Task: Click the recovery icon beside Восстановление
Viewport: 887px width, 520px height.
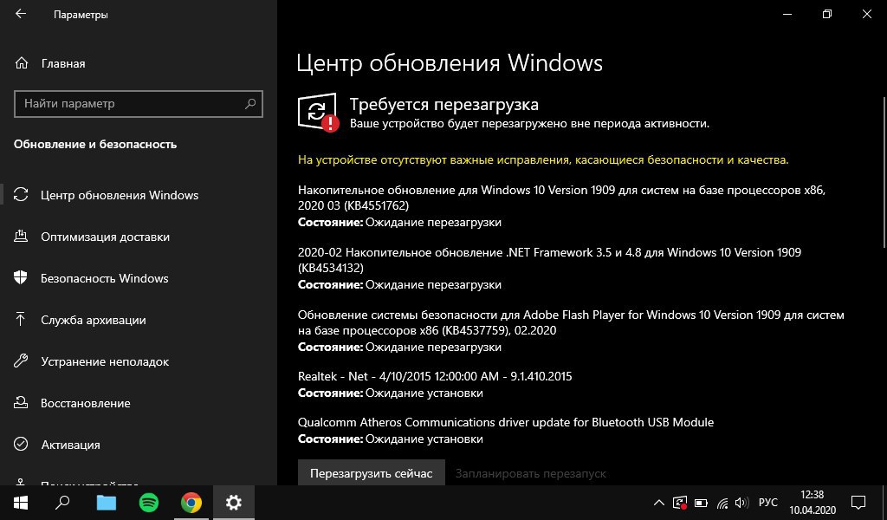Action: click(x=21, y=403)
